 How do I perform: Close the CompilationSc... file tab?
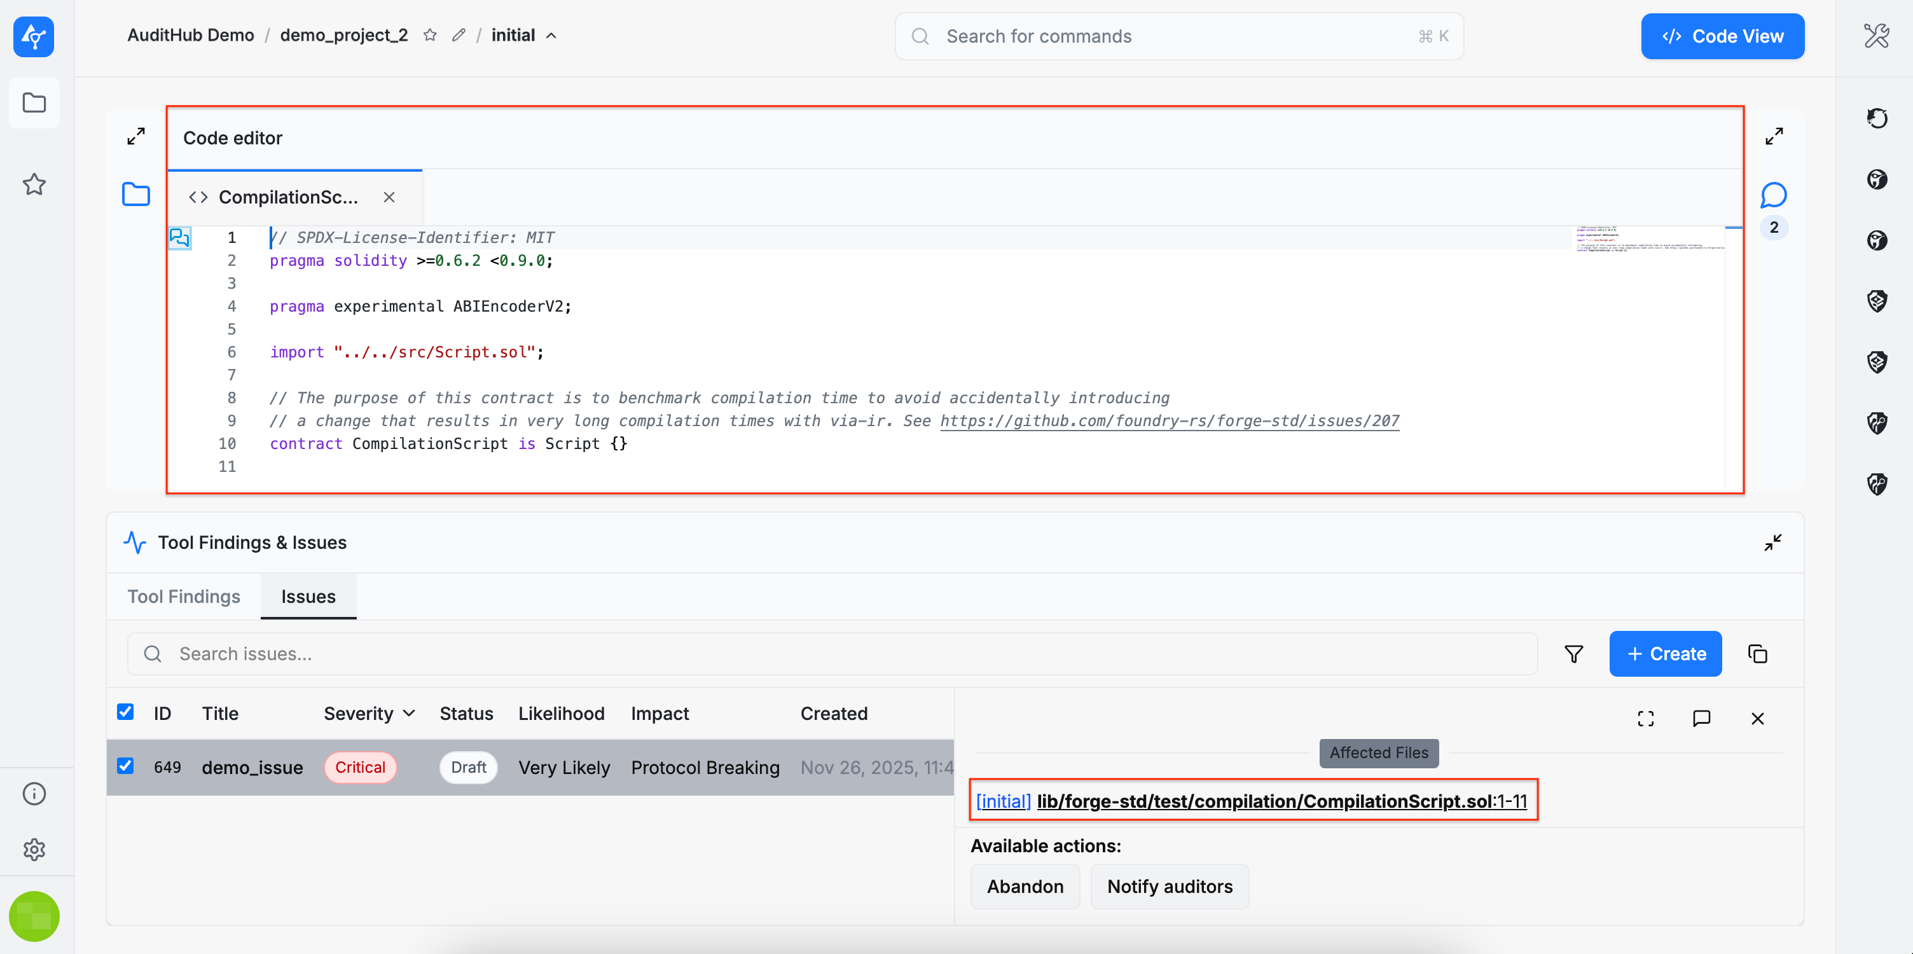coord(389,198)
